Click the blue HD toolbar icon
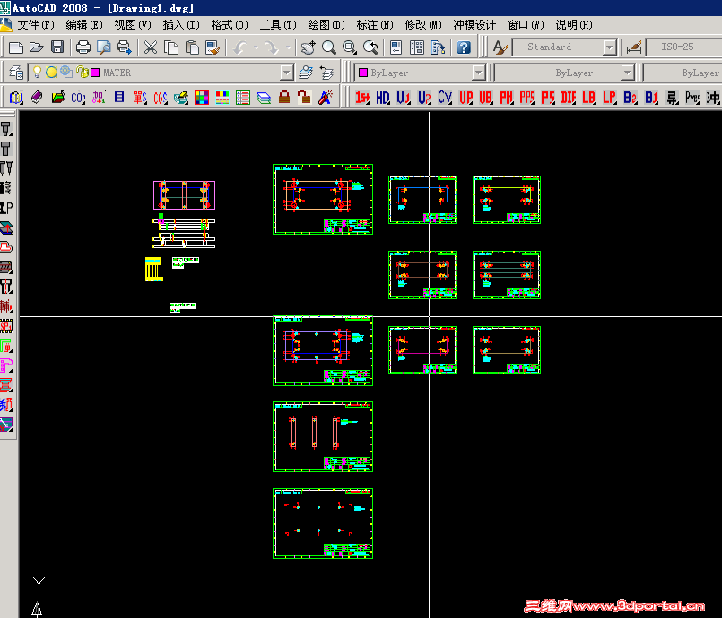Screen dimensions: 722x618 (x=383, y=98)
